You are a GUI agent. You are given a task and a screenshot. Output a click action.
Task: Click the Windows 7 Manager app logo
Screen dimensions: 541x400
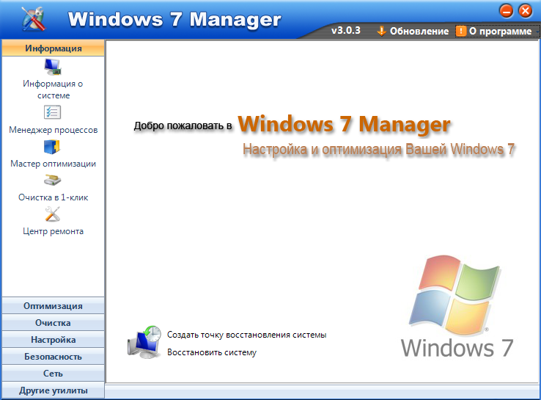click(34, 19)
